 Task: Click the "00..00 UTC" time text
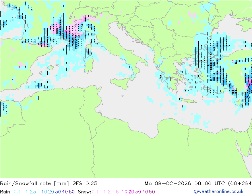pos(209,183)
